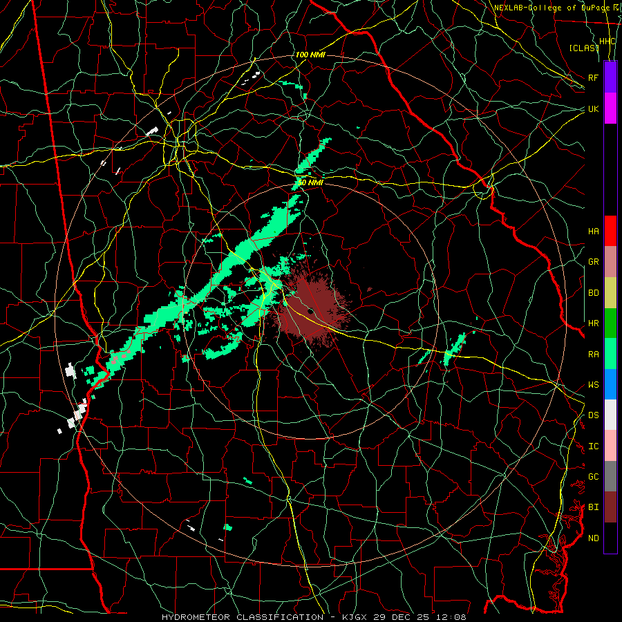Click the 'HA' legend label
This screenshot has width=622, height=622.
593,231
